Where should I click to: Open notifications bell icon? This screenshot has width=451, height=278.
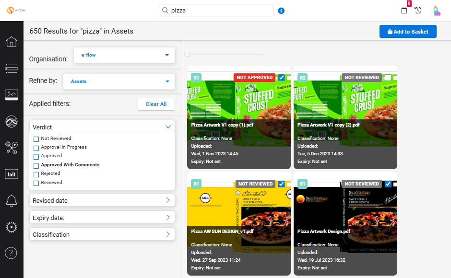tap(11, 201)
